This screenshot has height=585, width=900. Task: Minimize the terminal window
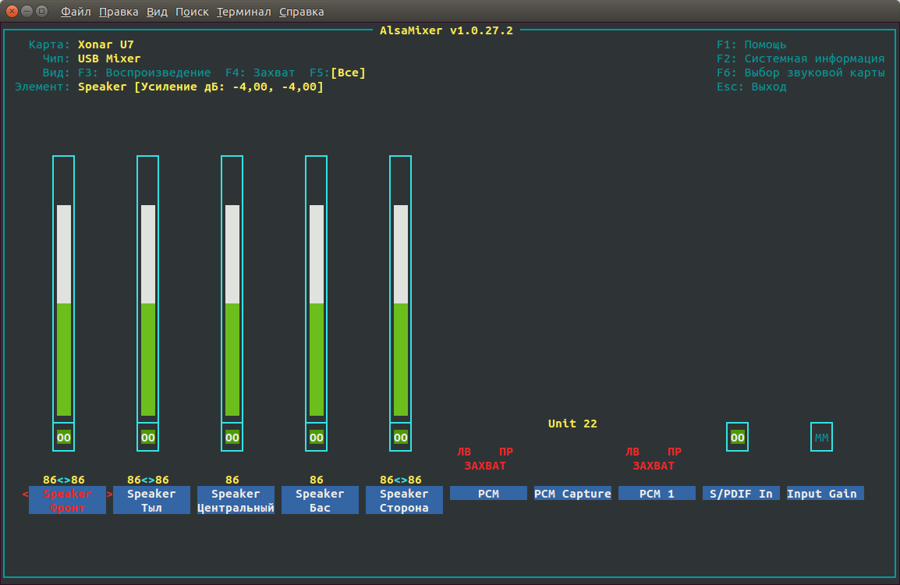27,11
